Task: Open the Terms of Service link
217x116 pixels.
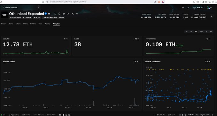Action: coord(38,115)
